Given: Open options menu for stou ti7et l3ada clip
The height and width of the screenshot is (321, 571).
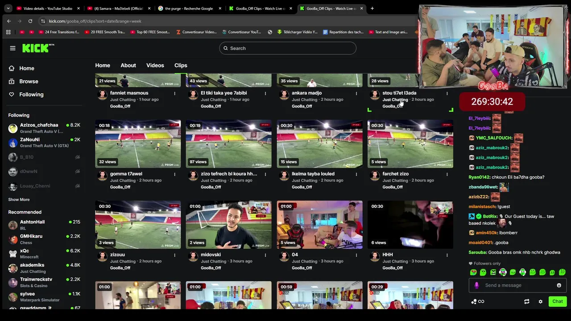Looking at the screenshot, I should [x=447, y=93].
